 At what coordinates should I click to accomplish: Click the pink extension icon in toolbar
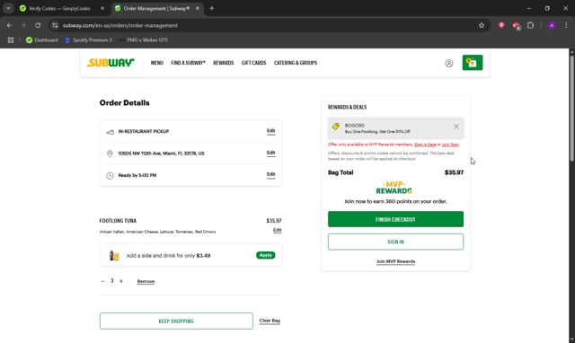(501, 25)
